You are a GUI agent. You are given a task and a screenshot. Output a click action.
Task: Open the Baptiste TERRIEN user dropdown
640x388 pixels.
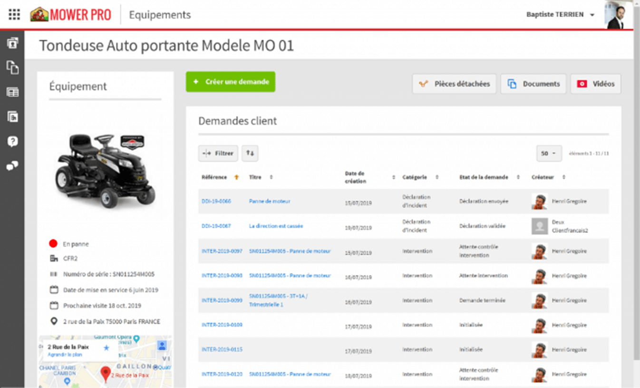(x=560, y=15)
